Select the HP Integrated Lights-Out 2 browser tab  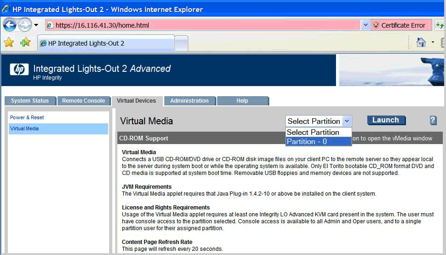tap(106, 43)
